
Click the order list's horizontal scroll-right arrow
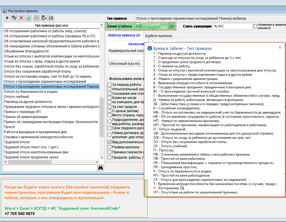click(97, 162)
